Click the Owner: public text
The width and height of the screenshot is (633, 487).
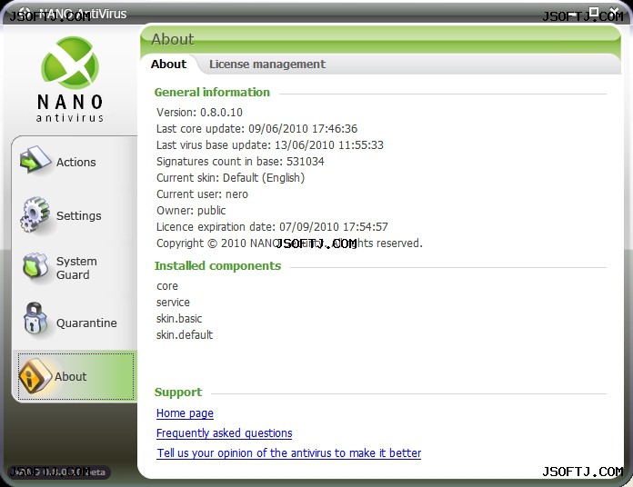tap(191, 211)
